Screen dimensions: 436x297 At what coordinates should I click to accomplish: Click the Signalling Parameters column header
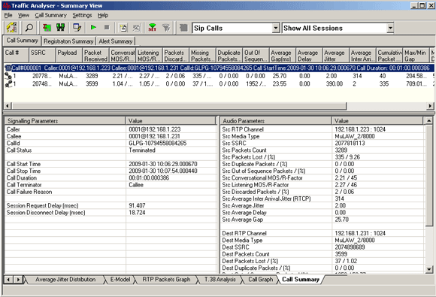click(65, 121)
